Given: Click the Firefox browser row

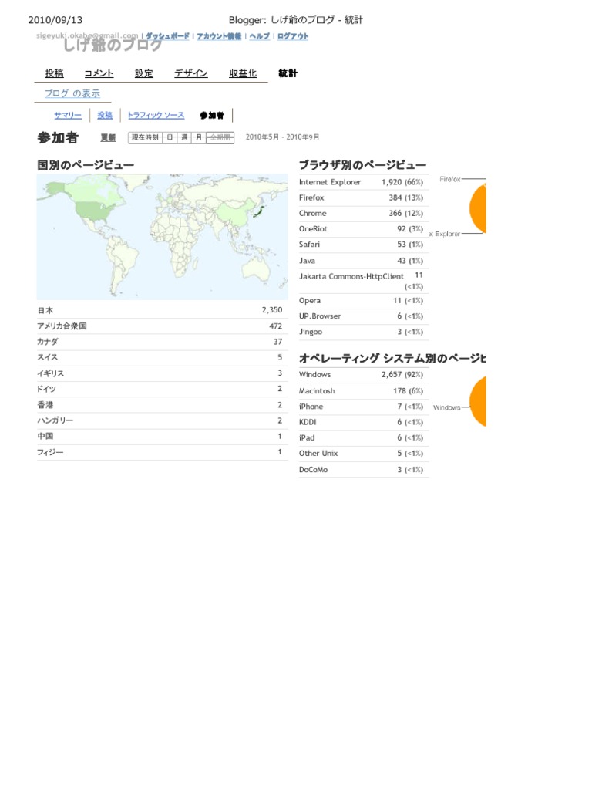Looking at the screenshot, I should coord(364,197).
